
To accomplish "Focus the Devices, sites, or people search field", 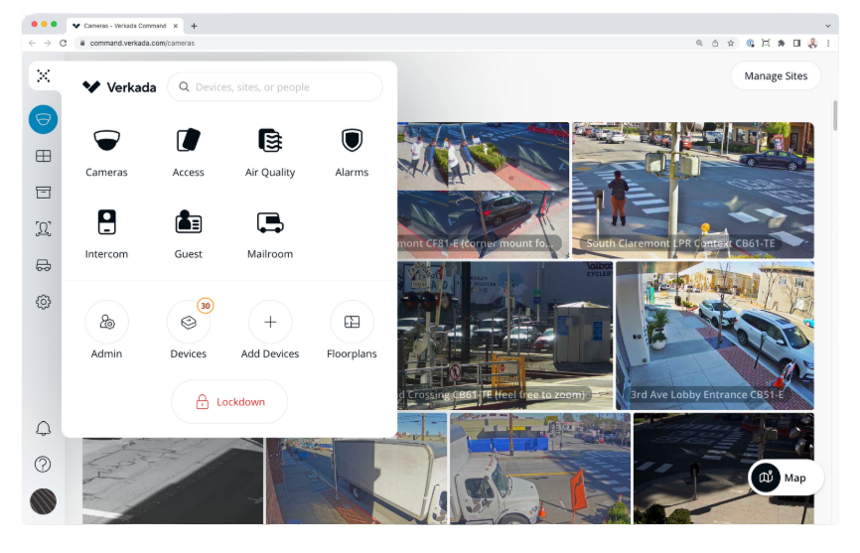I will (x=275, y=87).
